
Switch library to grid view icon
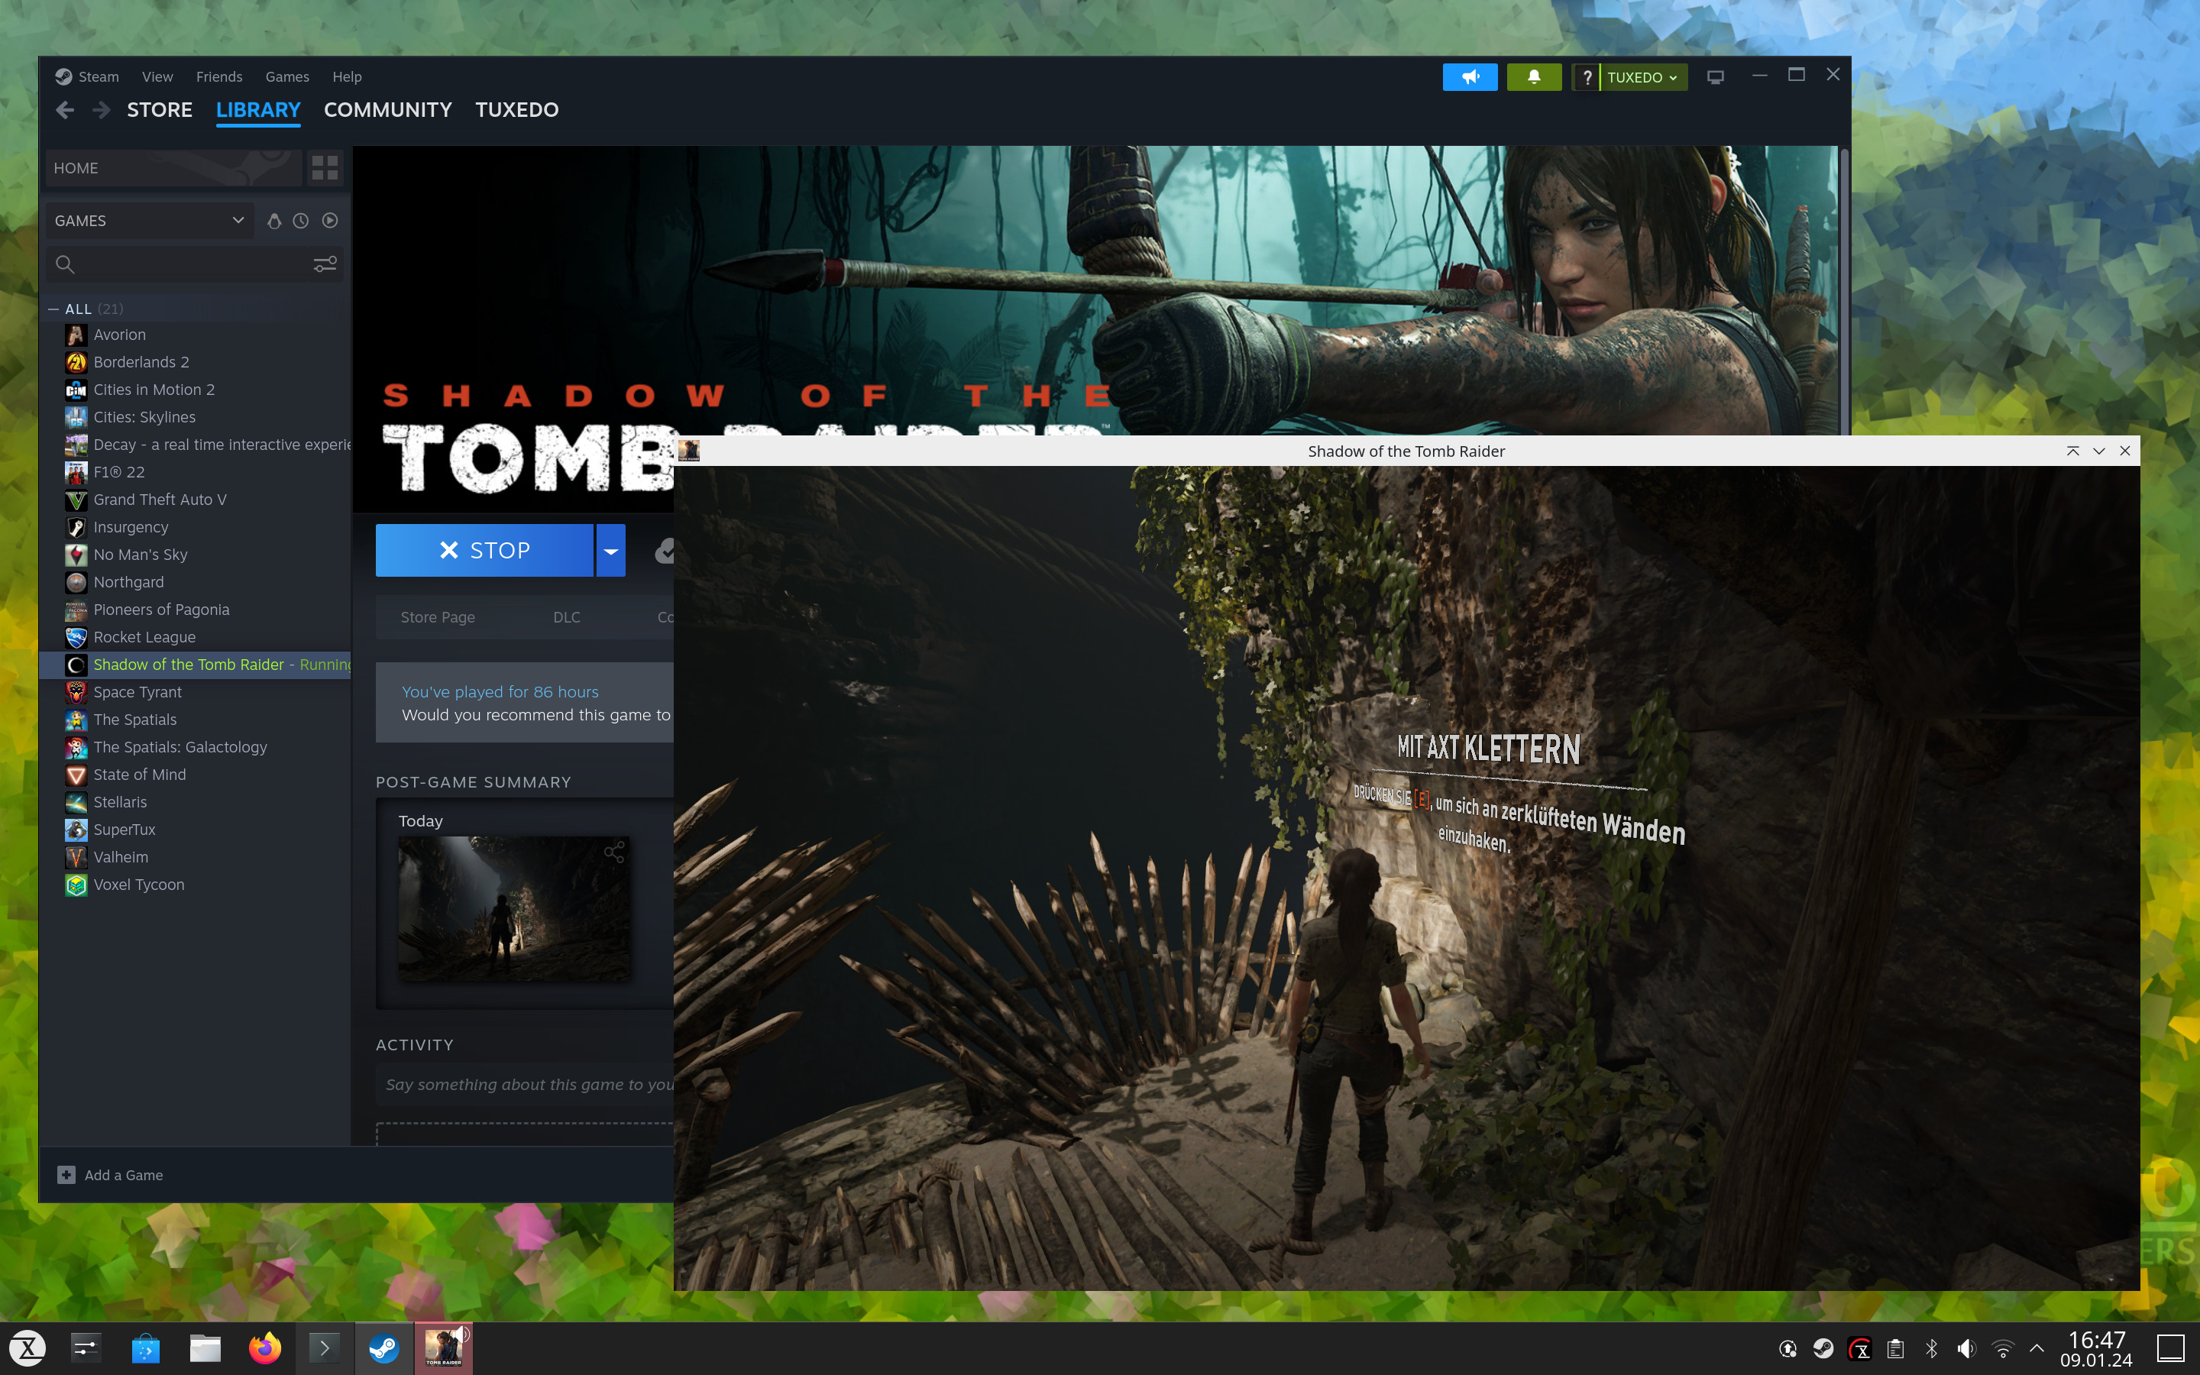[x=325, y=168]
